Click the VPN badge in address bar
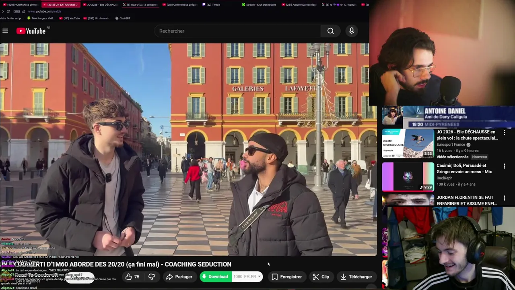Viewport: 515px width, 290px height. tap(16, 11)
